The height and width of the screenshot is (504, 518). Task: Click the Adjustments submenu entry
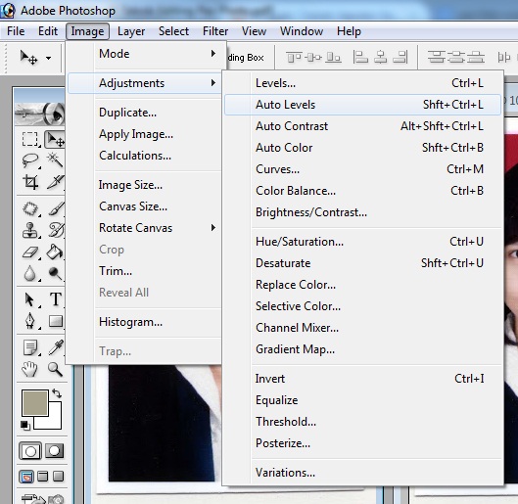pyautogui.click(x=145, y=83)
